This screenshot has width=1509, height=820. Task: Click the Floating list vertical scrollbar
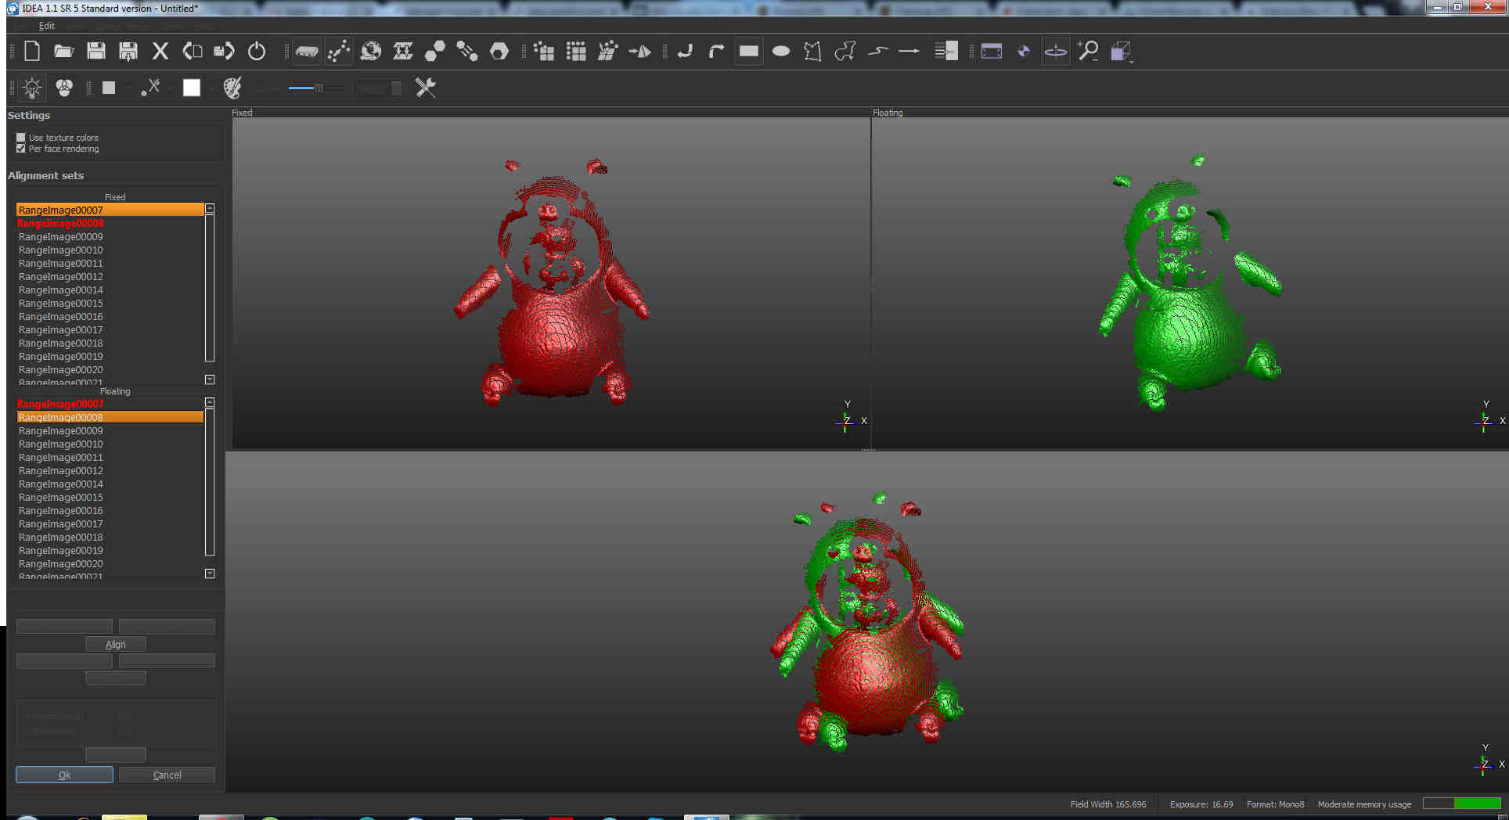point(210,482)
